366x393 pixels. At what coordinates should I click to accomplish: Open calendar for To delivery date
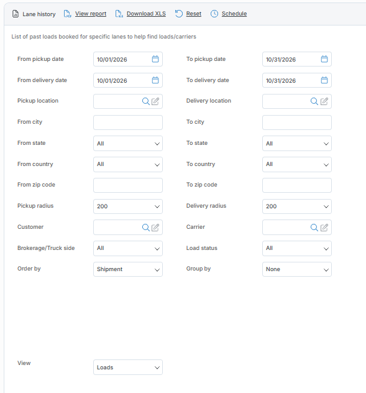tap(324, 80)
